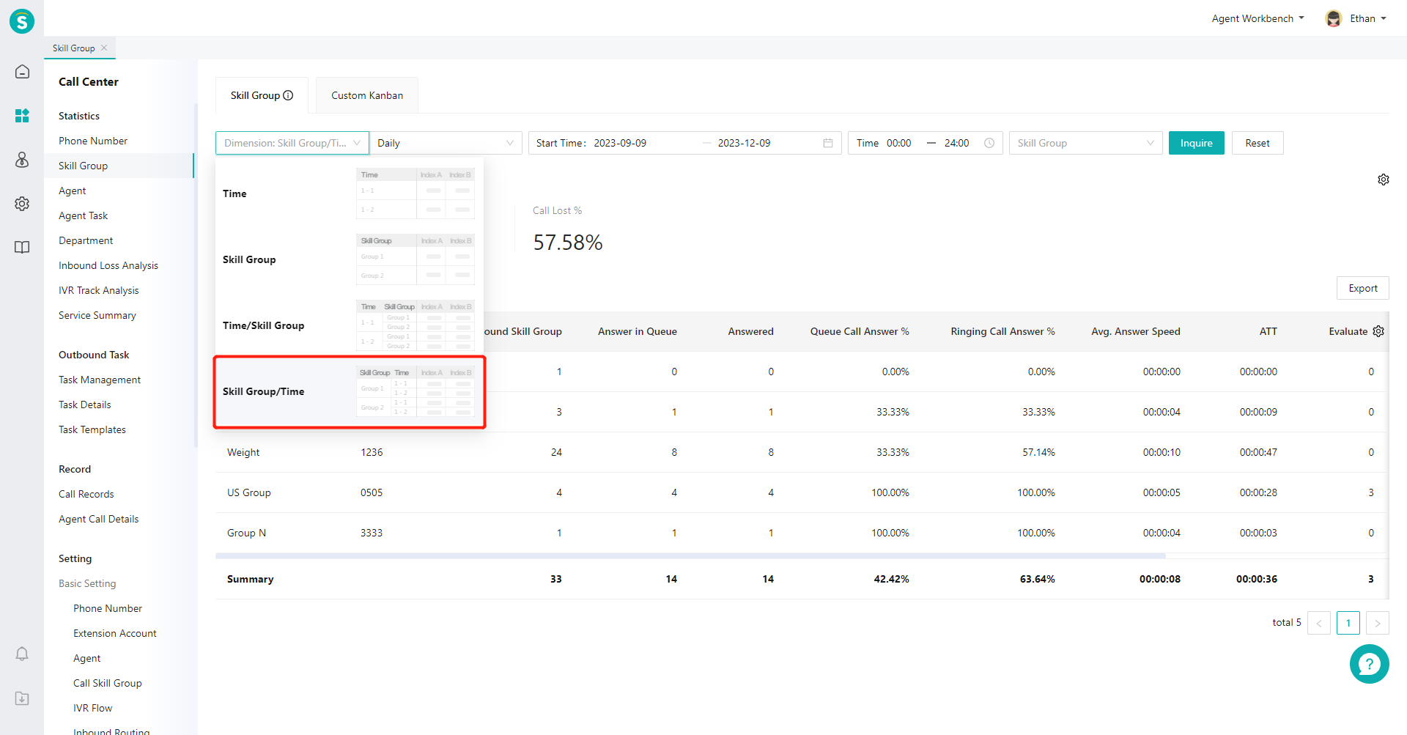Click the Reset button
Screen dimensions: 1407x735
[x=1258, y=143]
